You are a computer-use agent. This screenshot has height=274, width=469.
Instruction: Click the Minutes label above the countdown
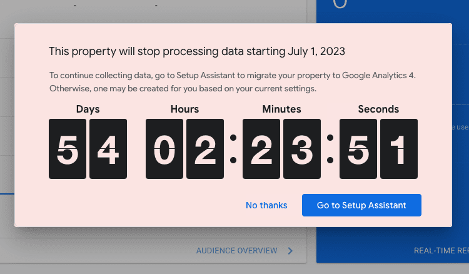click(x=281, y=109)
